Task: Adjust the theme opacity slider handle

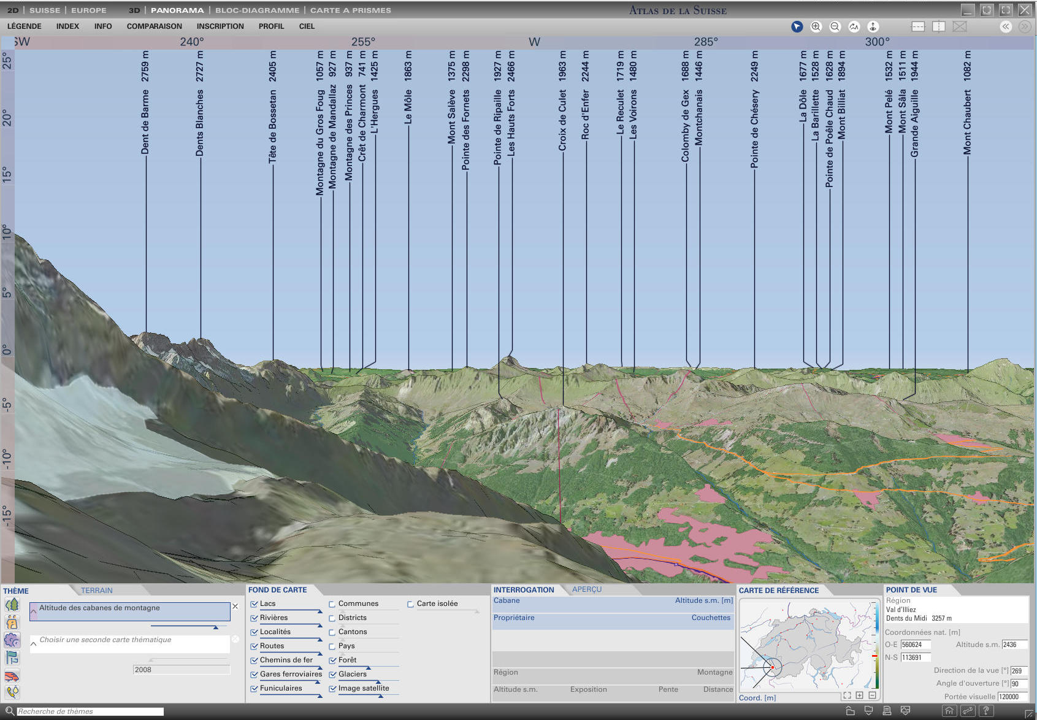Action: [x=216, y=627]
